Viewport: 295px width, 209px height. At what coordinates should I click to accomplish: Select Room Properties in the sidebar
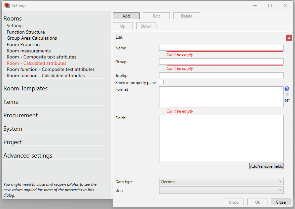[24, 44]
